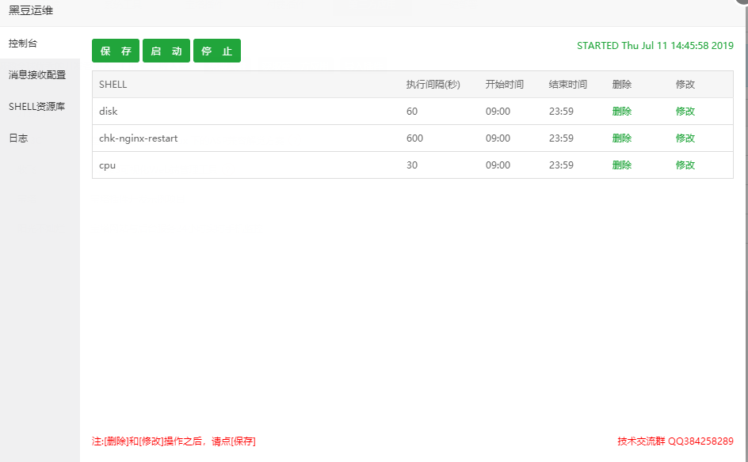
Task: Click the STARTED Thu Jul 11 status text
Action: tap(655, 46)
